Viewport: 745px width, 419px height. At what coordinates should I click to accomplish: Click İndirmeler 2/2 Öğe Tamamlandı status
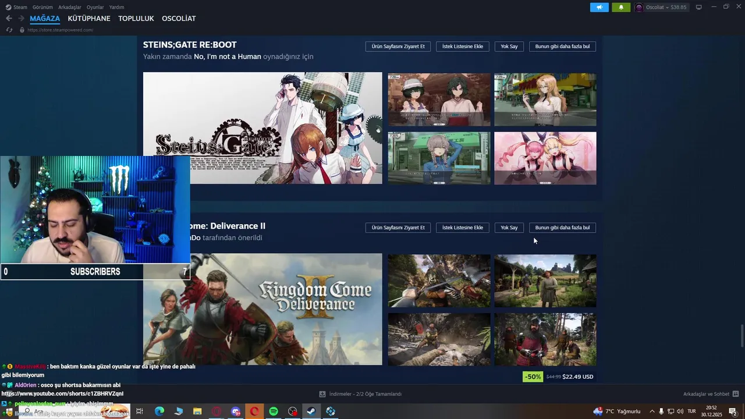coord(366,394)
